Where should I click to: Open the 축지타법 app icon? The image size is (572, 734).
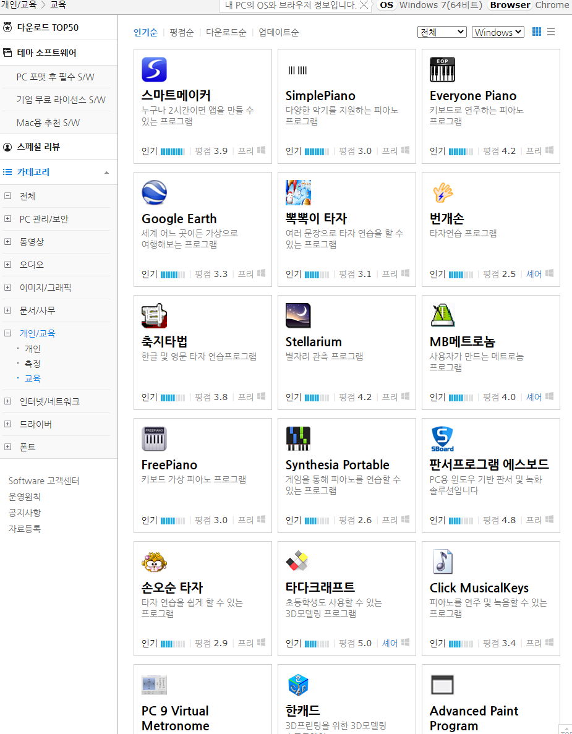154,315
